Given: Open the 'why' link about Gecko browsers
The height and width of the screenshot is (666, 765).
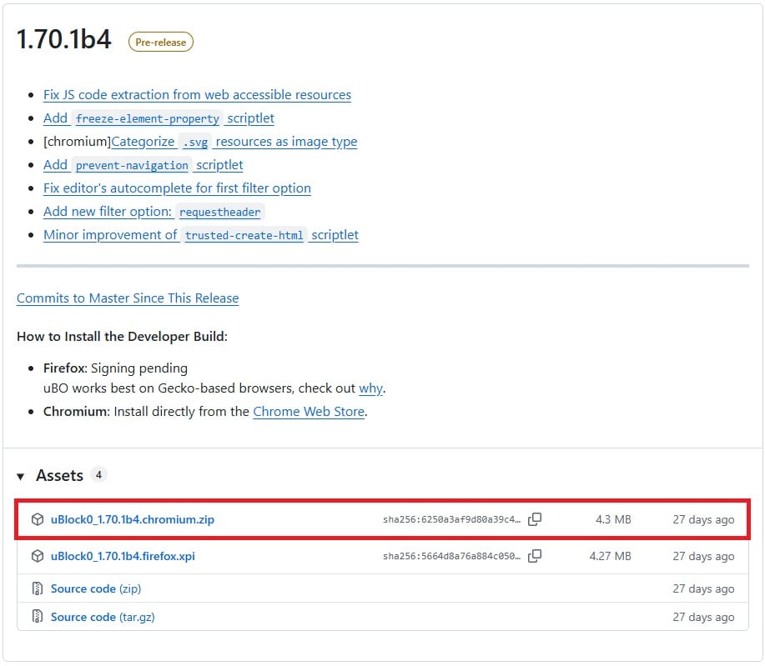Looking at the screenshot, I should (370, 388).
